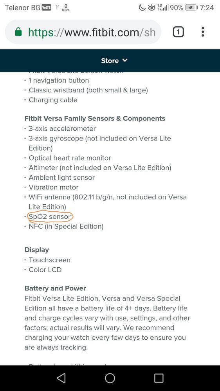Tap the signal strength indicator icon

163,8
